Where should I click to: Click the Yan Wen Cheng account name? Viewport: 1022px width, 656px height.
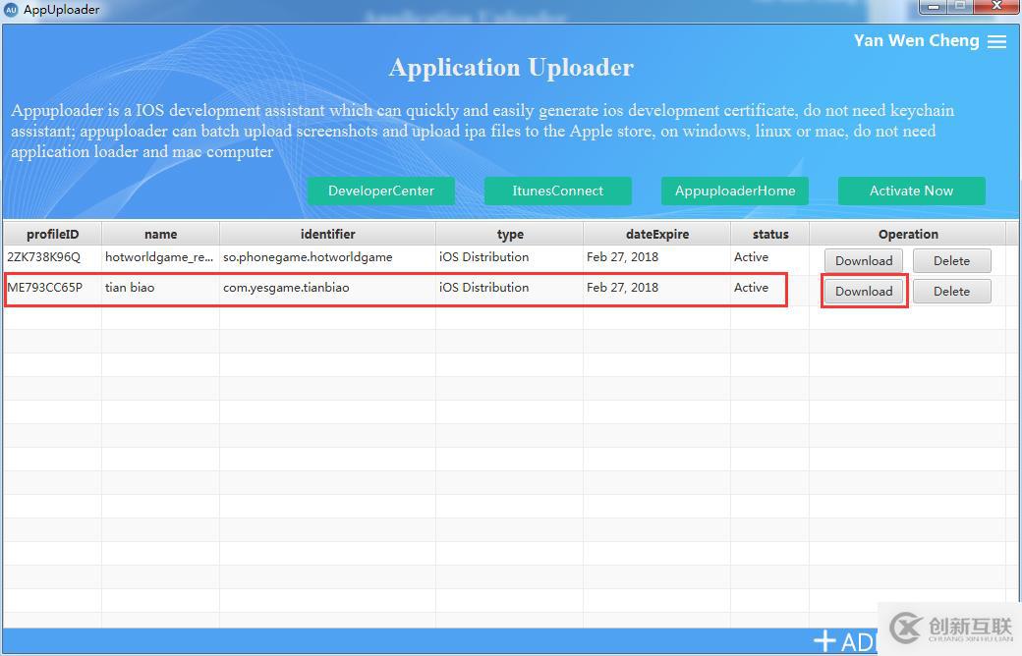pyautogui.click(x=917, y=40)
